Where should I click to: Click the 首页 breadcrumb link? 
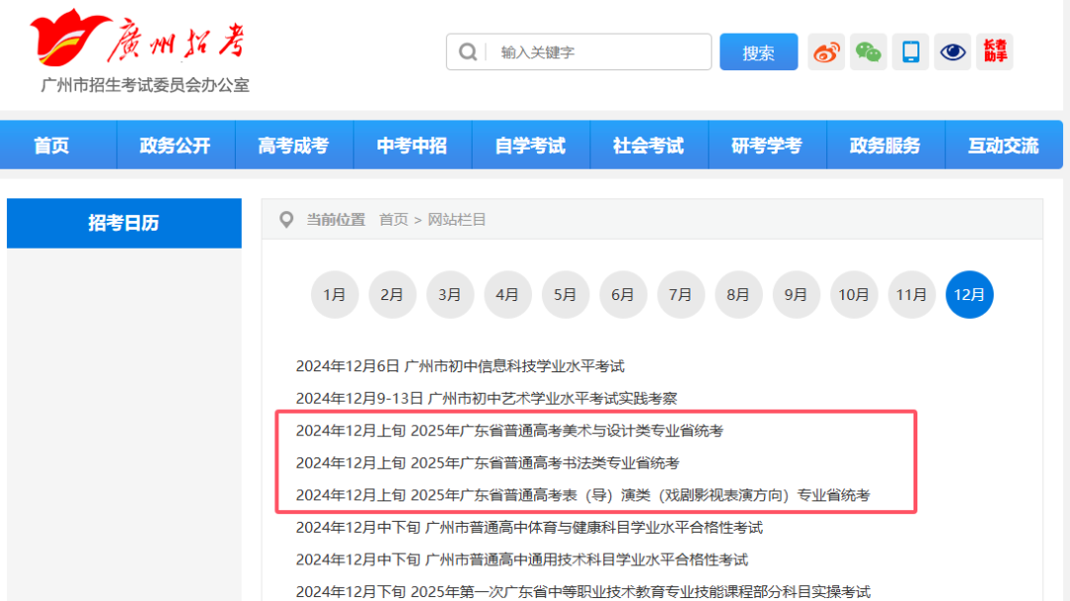[393, 220]
